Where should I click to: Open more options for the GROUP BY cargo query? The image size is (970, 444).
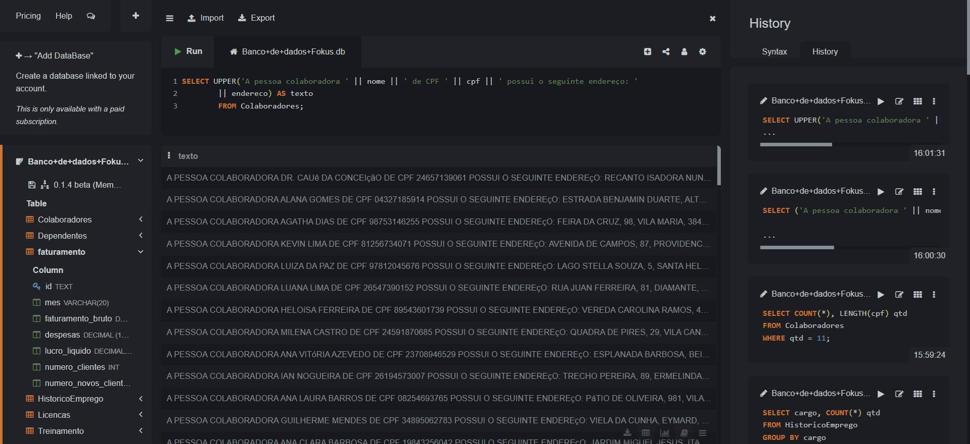[x=934, y=394]
